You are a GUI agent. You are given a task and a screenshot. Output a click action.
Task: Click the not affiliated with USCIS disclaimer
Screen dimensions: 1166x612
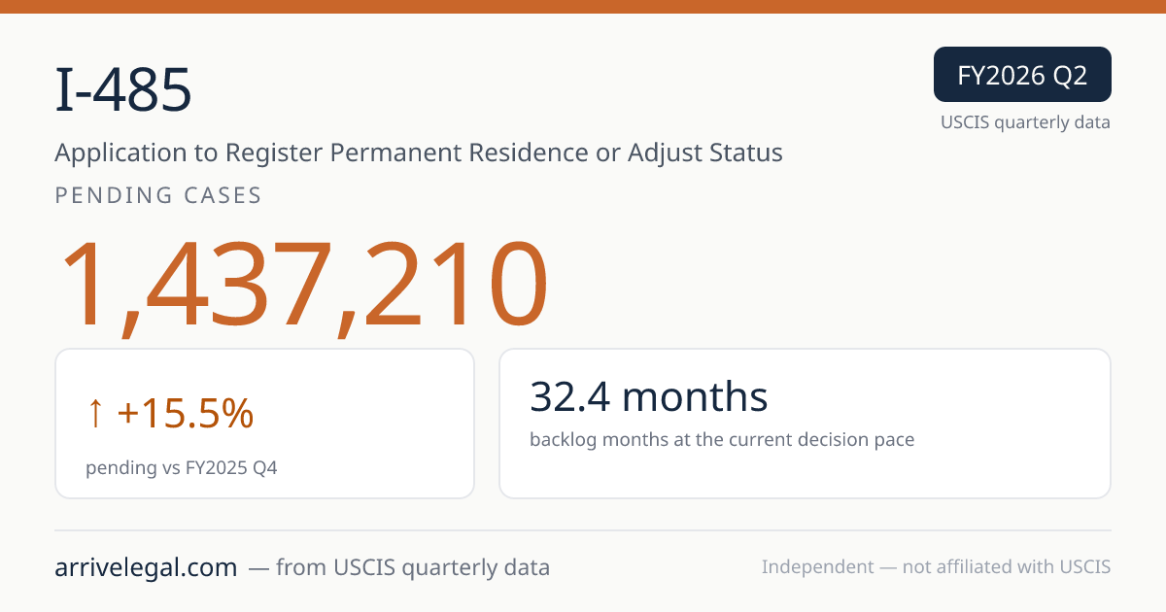(1007, 567)
